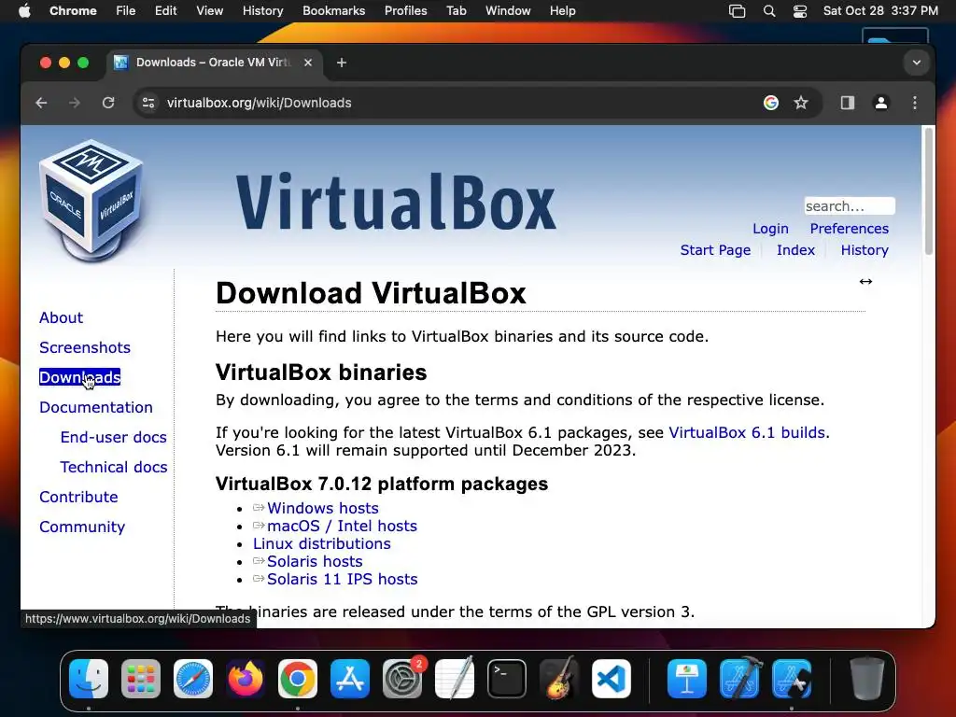Open Finder from the dock
Viewport: 956px width, 717px height.
pos(89,679)
